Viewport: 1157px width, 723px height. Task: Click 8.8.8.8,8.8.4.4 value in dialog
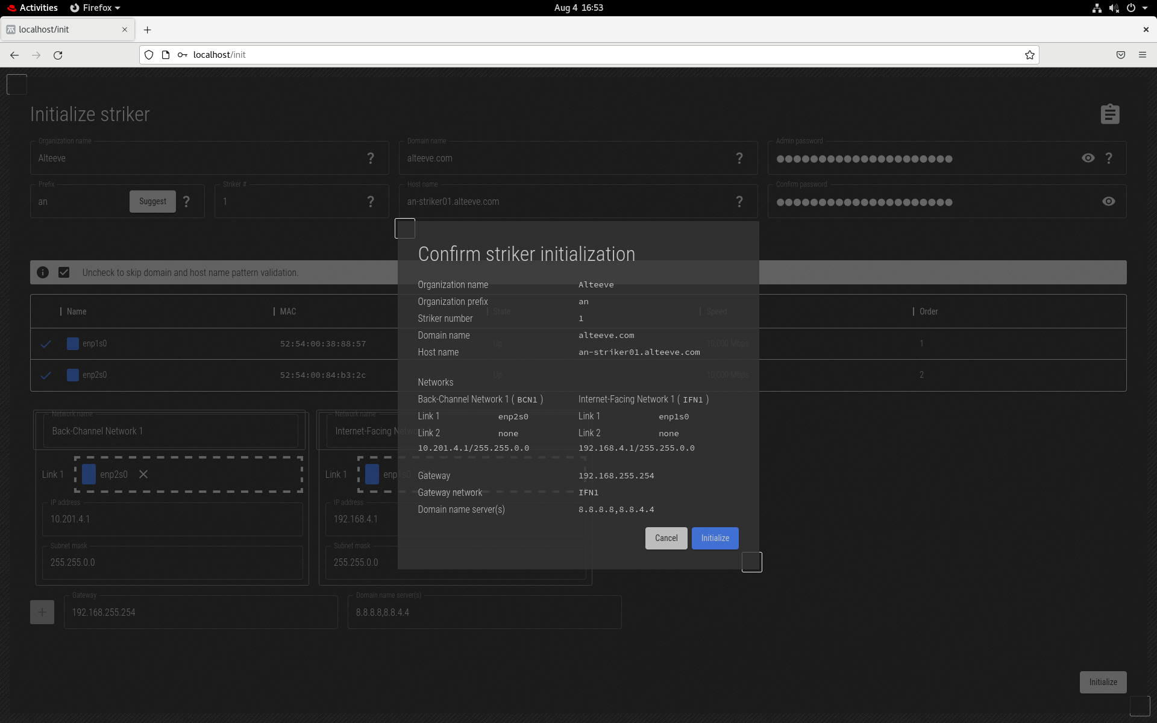(x=616, y=509)
